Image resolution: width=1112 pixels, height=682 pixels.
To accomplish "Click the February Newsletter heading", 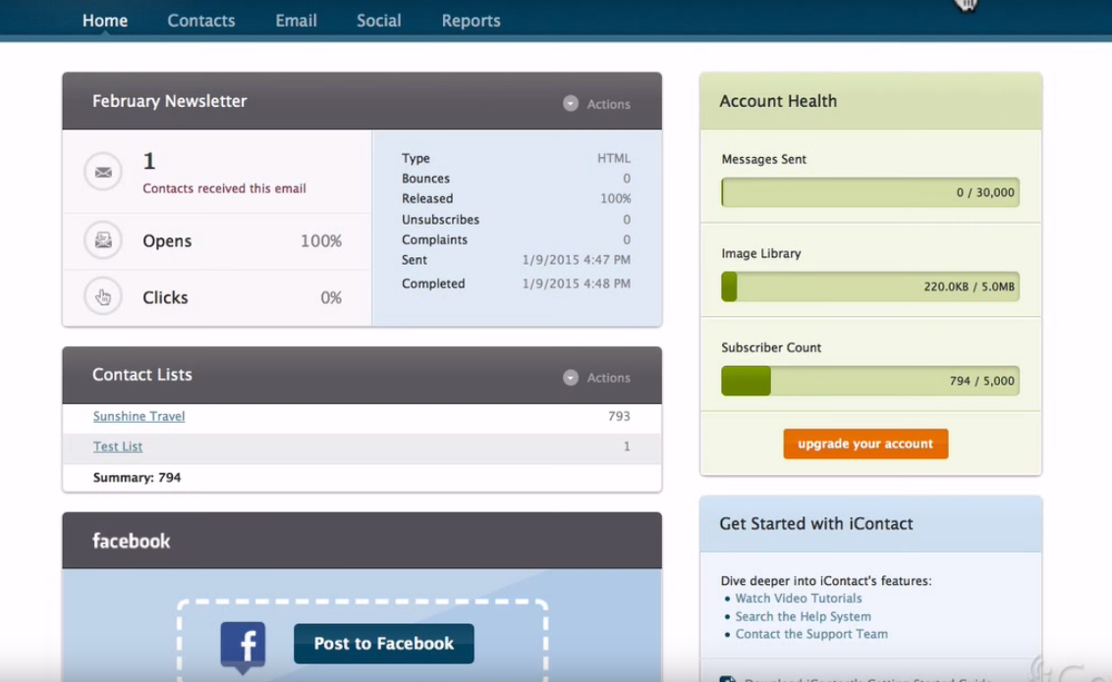I will coord(170,101).
